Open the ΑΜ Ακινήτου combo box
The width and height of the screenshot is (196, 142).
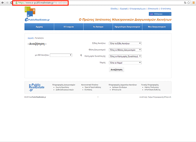click(61, 55)
